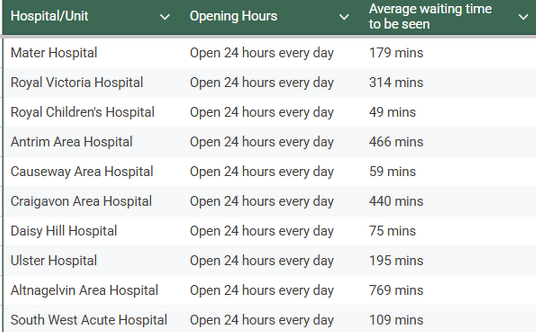Image resolution: width=536 pixels, height=332 pixels.
Task: Open the Average waiting time column dropdown
Action: click(523, 17)
